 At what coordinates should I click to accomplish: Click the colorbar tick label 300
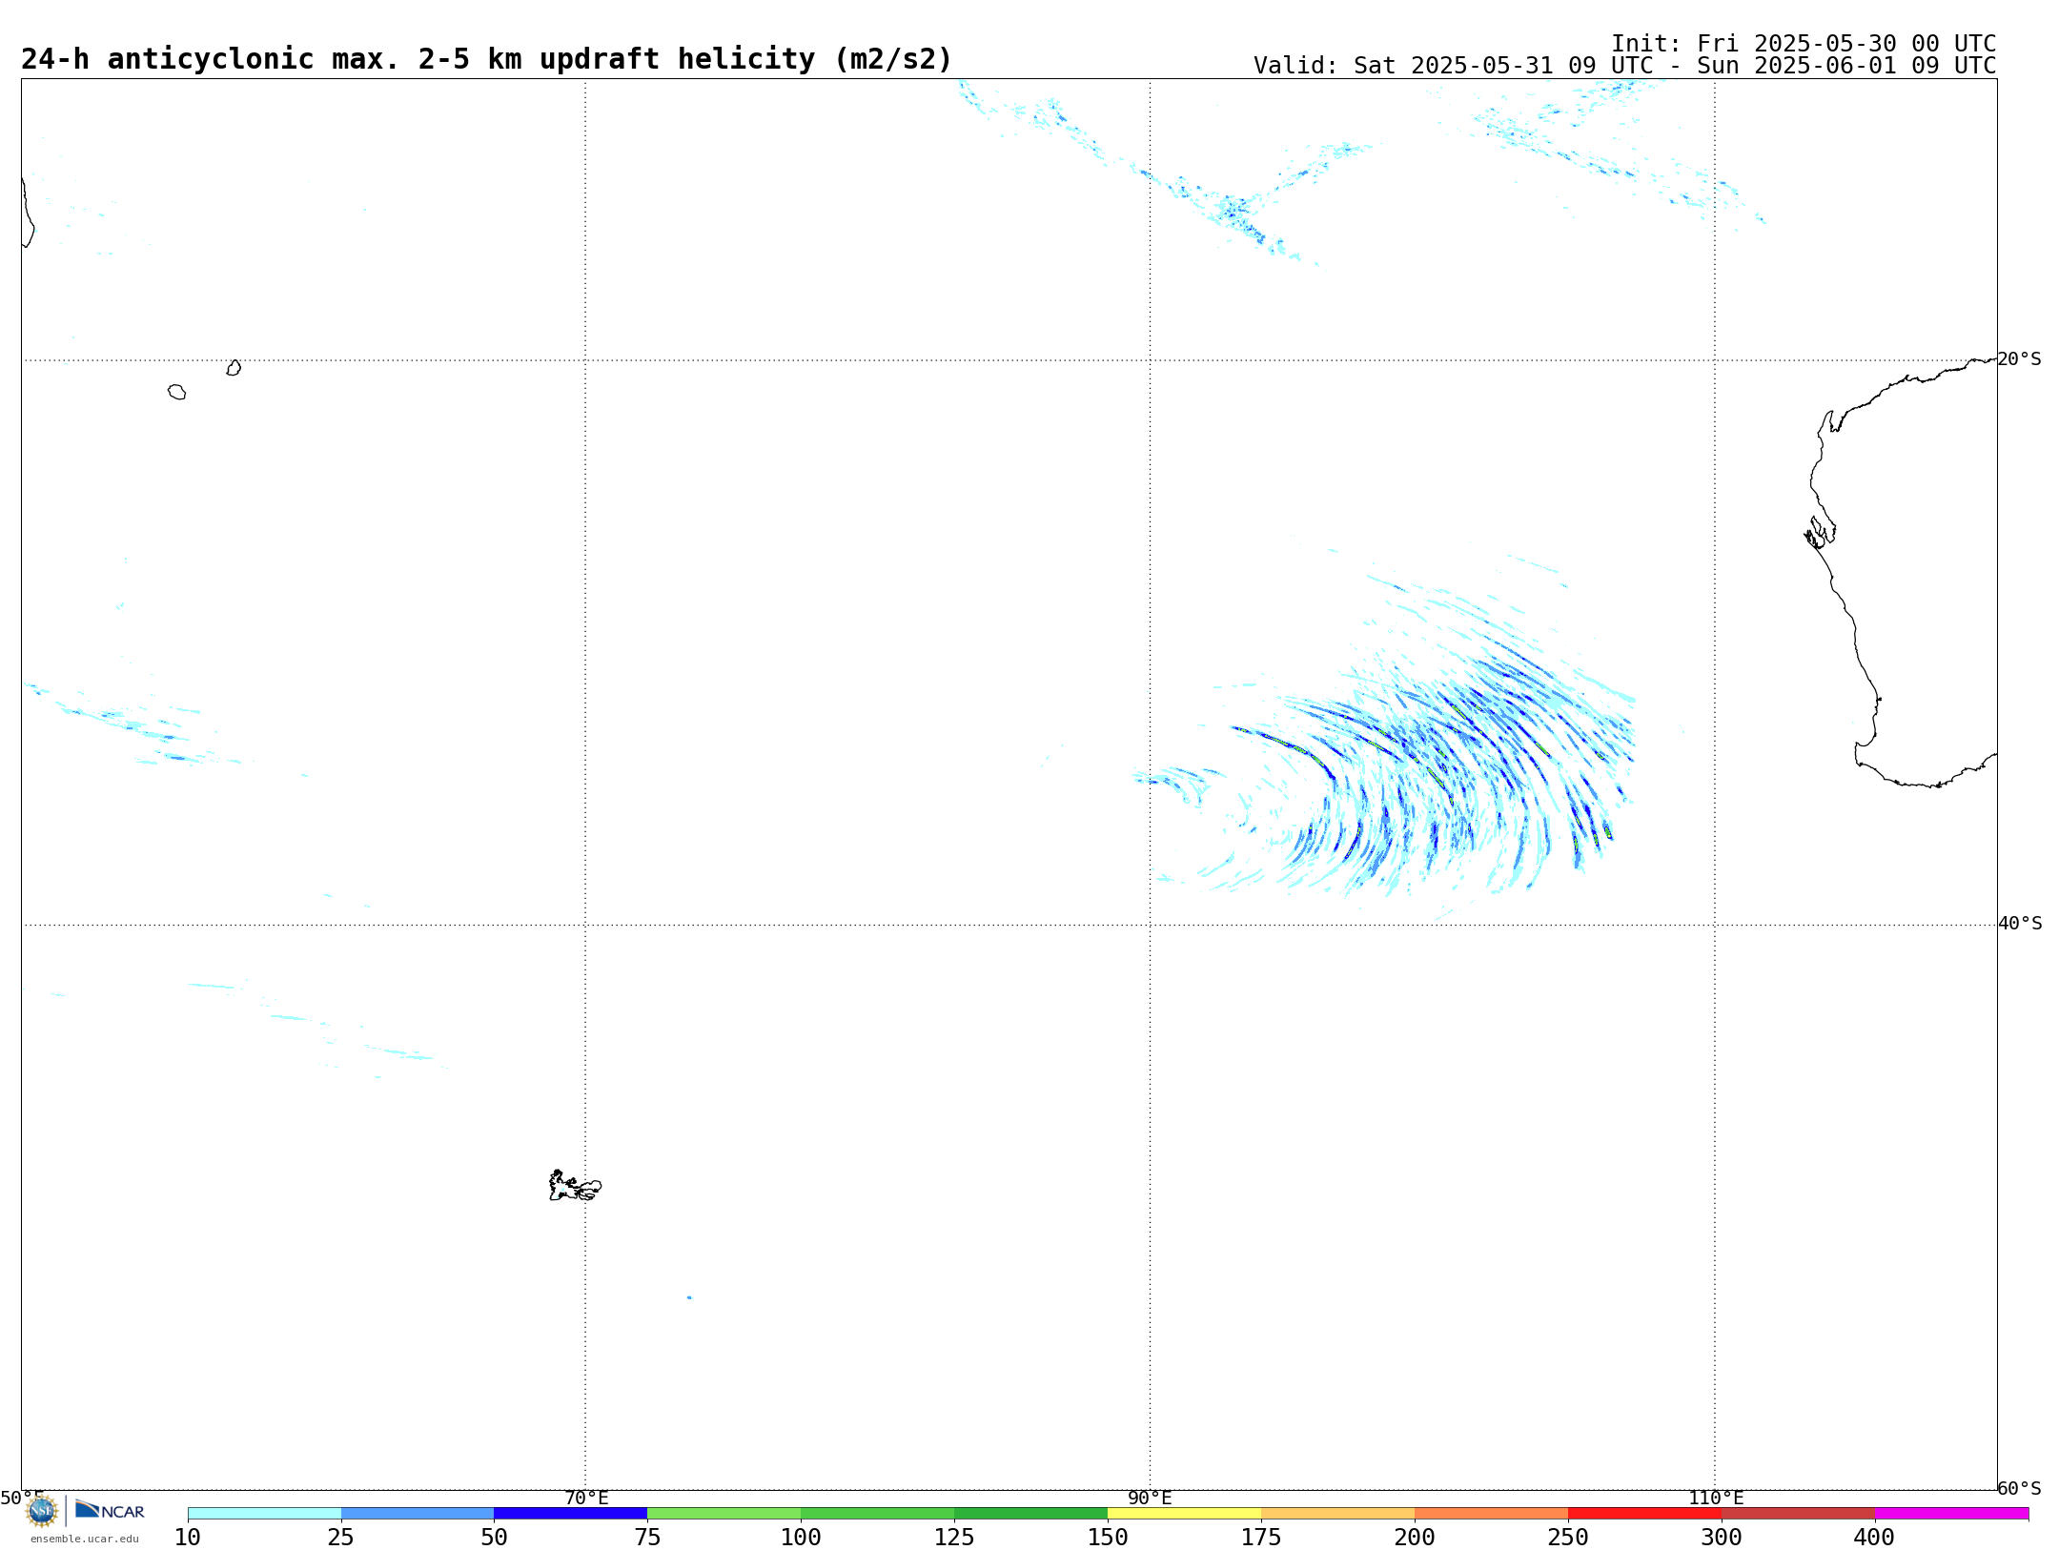pyautogui.click(x=1722, y=1537)
